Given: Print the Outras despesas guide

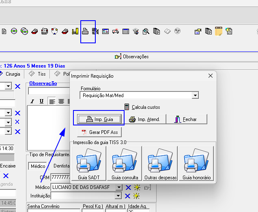Looking at the screenshot, I should pos(160,163).
